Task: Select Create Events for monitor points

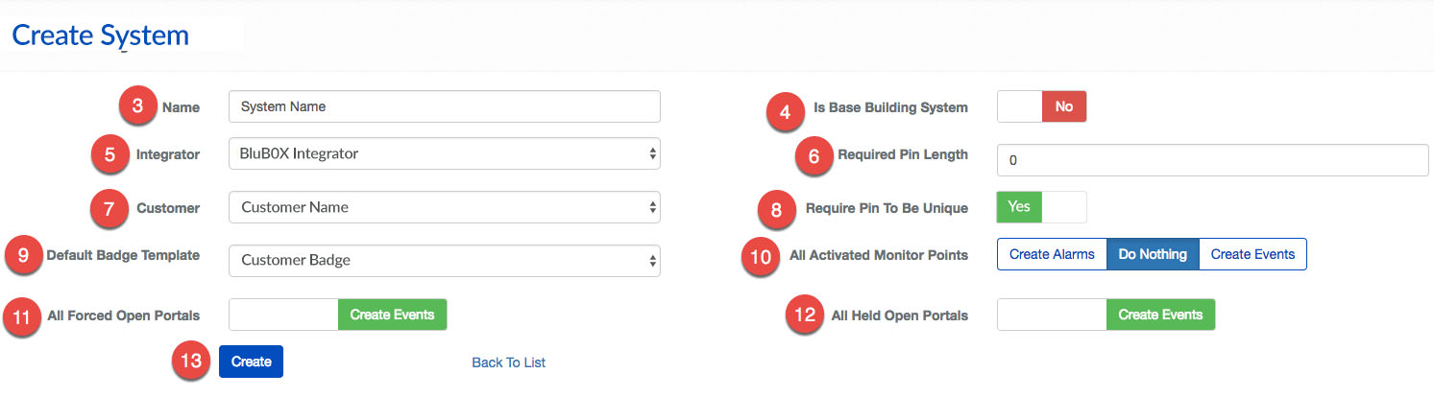Action: tap(1252, 255)
